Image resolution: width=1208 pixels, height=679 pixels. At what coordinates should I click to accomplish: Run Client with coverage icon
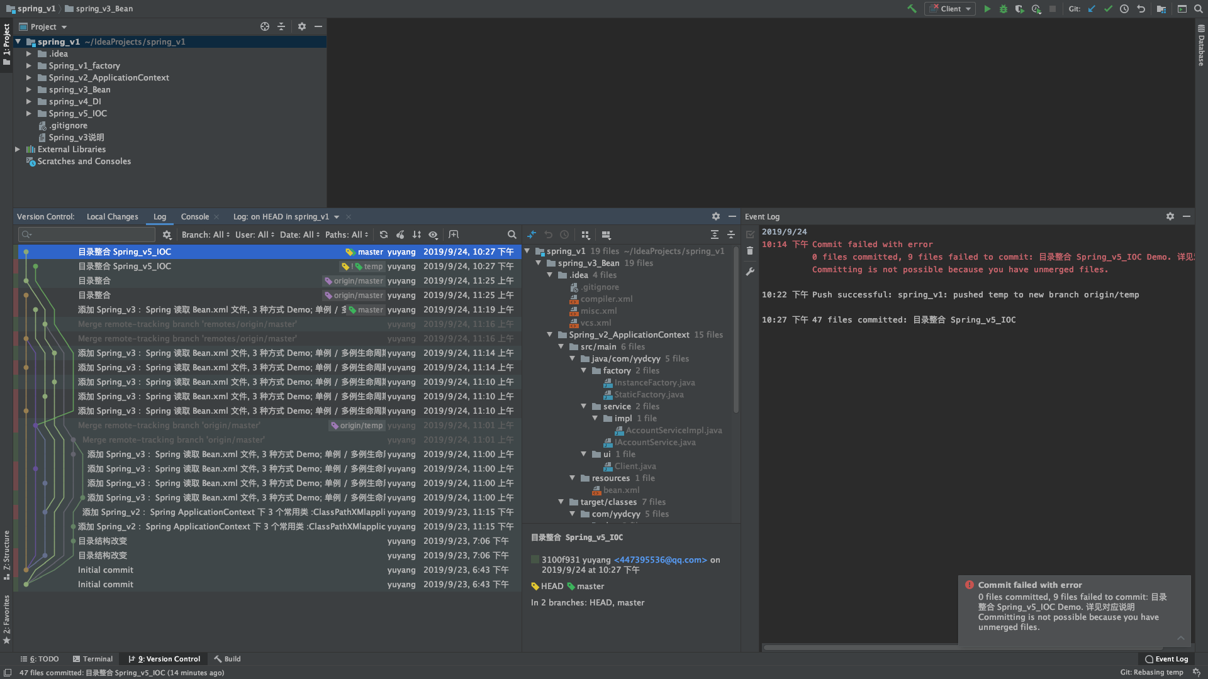pos(1020,9)
